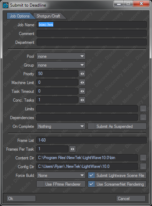Click the Deadline app icon in title bar
152x206 pixels.
click(6, 5)
